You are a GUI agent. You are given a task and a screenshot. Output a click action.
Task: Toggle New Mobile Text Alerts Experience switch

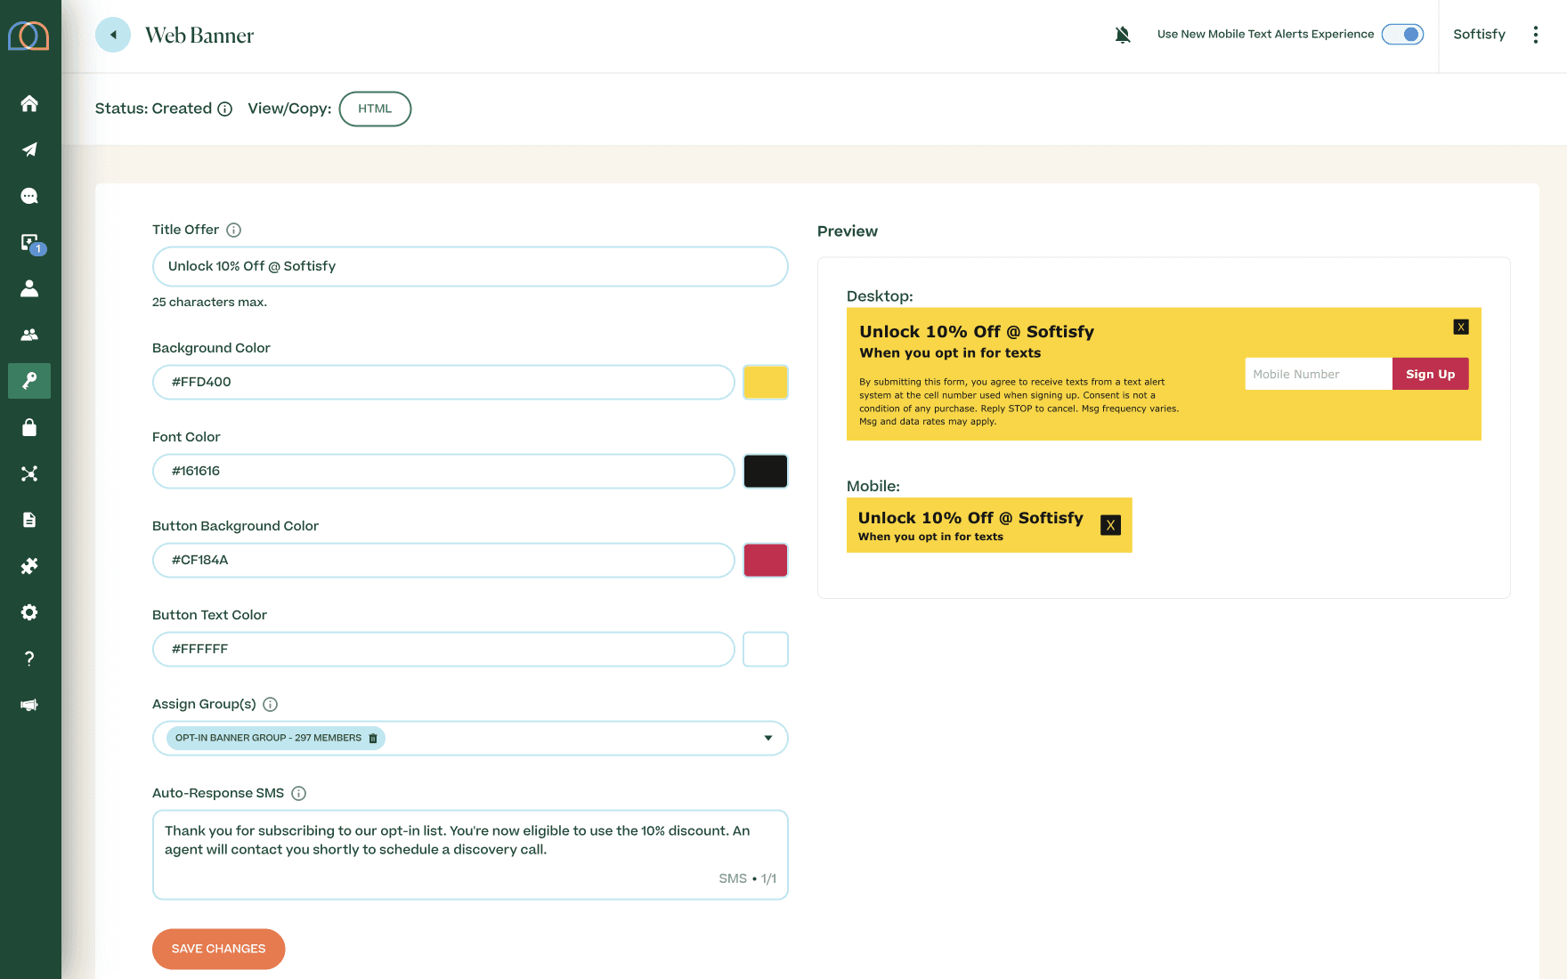tap(1402, 35)
